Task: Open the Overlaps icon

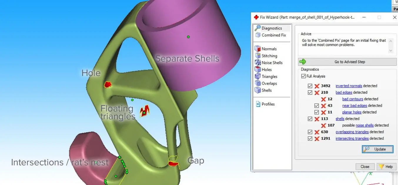Action: click(x=258, y=83)
